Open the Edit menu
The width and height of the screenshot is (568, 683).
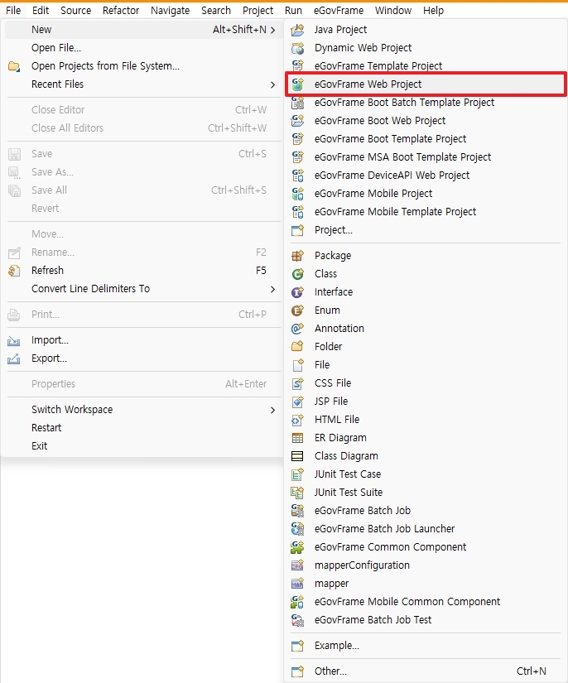click(x=41, y=11)
